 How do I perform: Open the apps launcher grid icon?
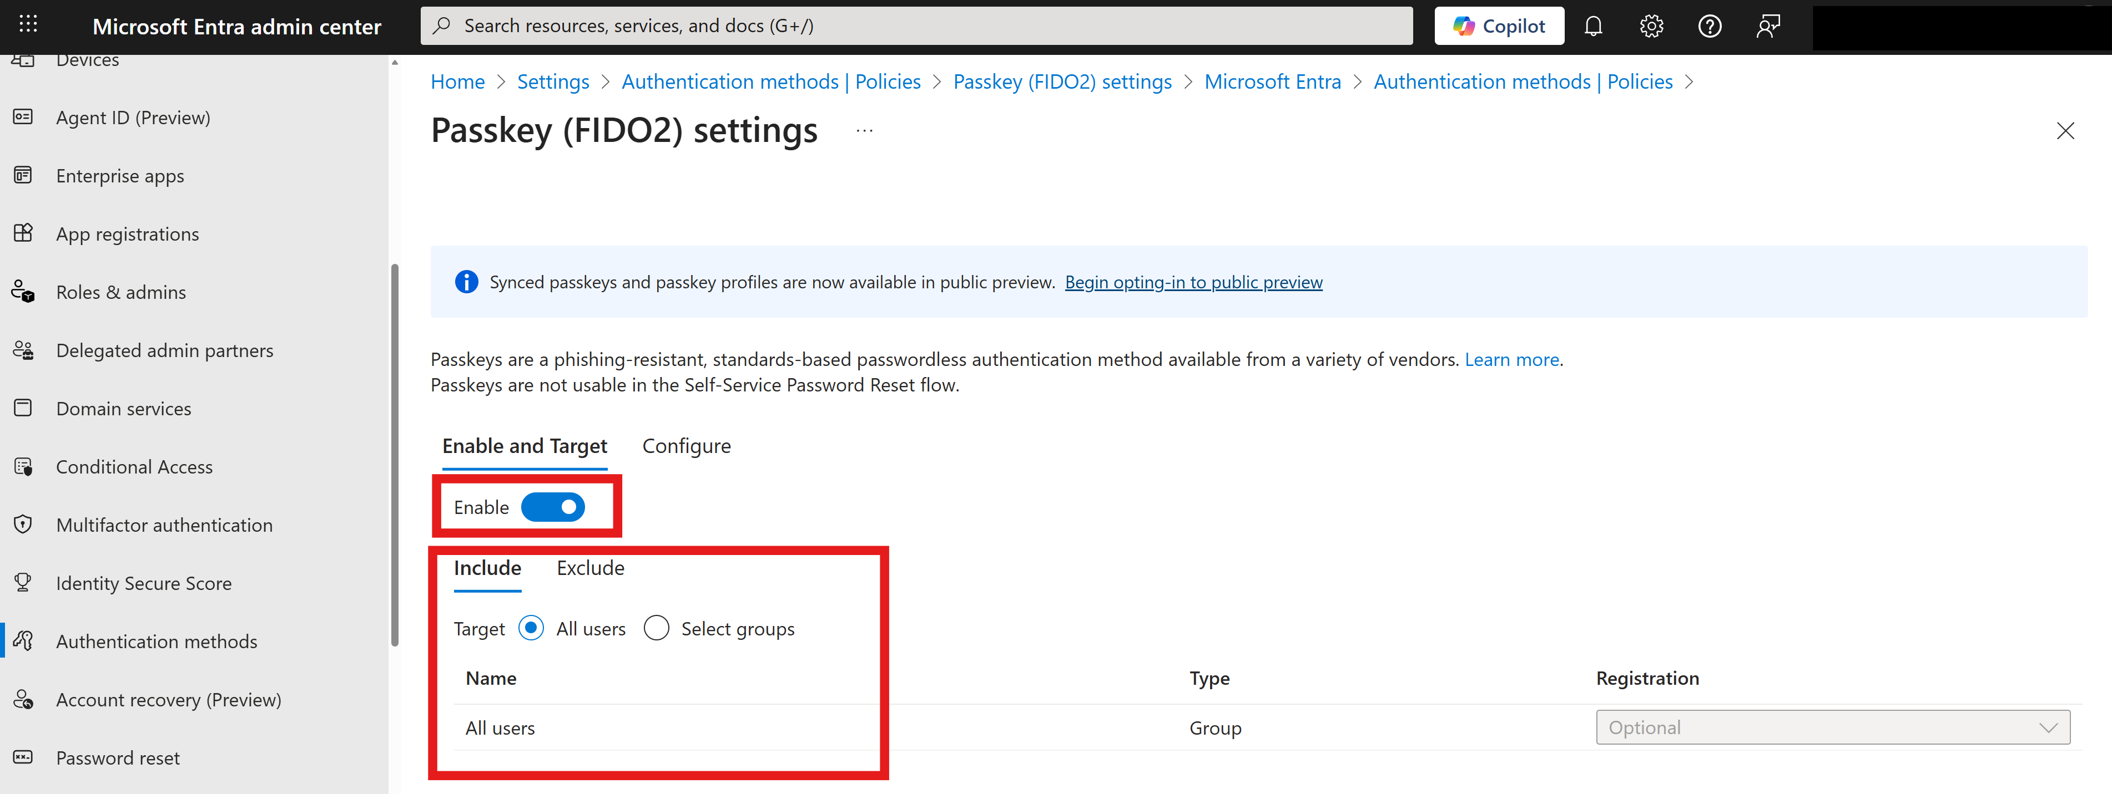click(28, 24)
